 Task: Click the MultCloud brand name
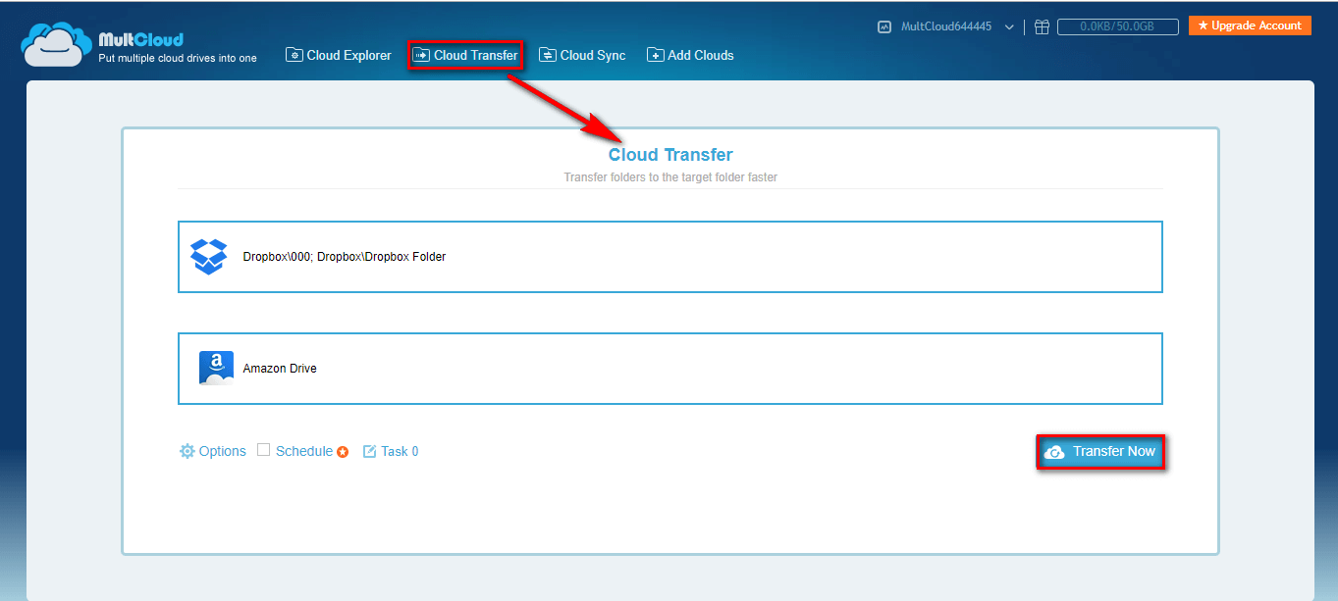click(141, 40)
